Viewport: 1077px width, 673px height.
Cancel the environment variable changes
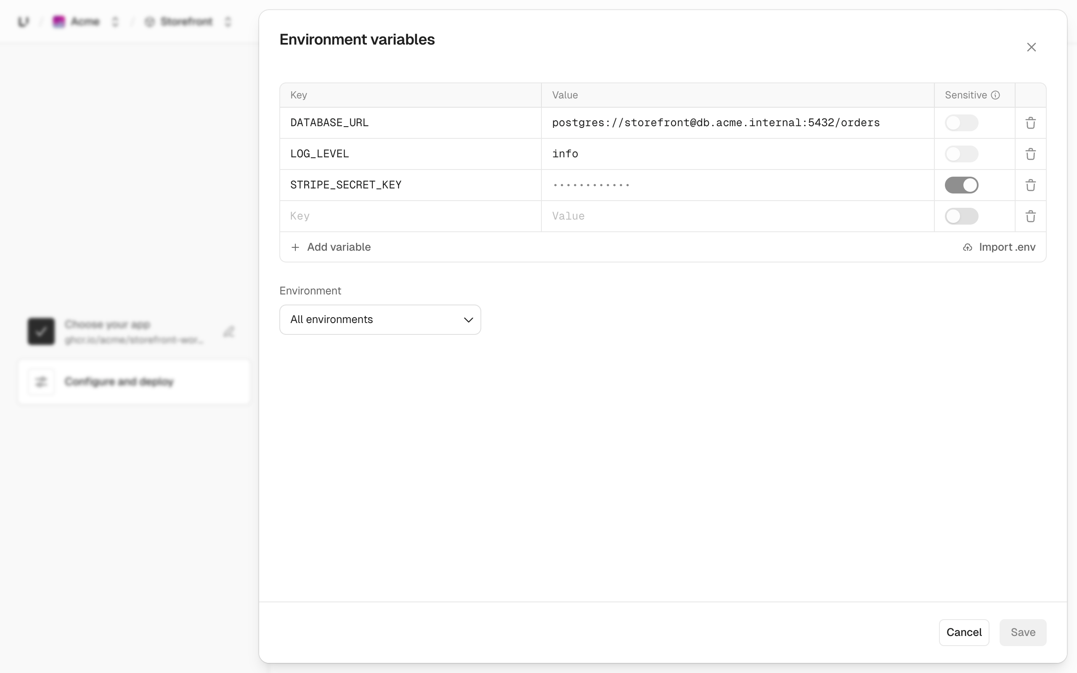964,633
